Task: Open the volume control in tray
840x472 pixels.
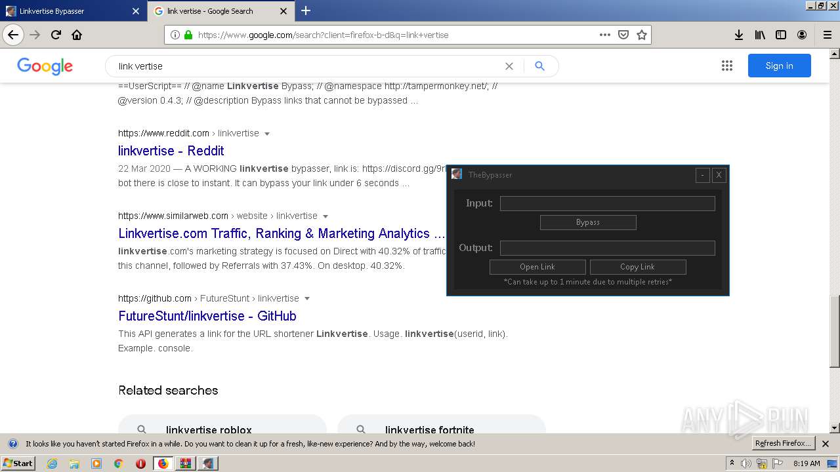Action: pos(746,463)
